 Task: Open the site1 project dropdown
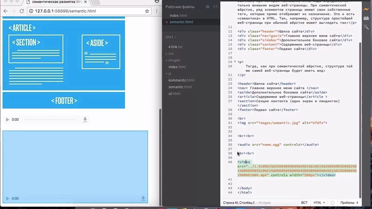pos(171,37)
